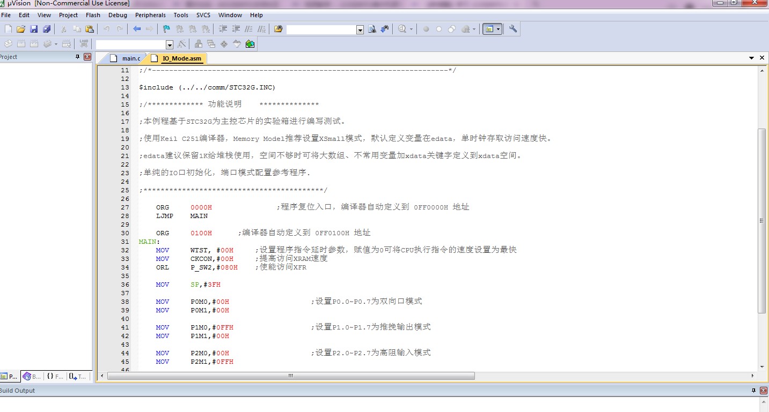
Task: Close the Build Output panel
Action: pos(764,391)
